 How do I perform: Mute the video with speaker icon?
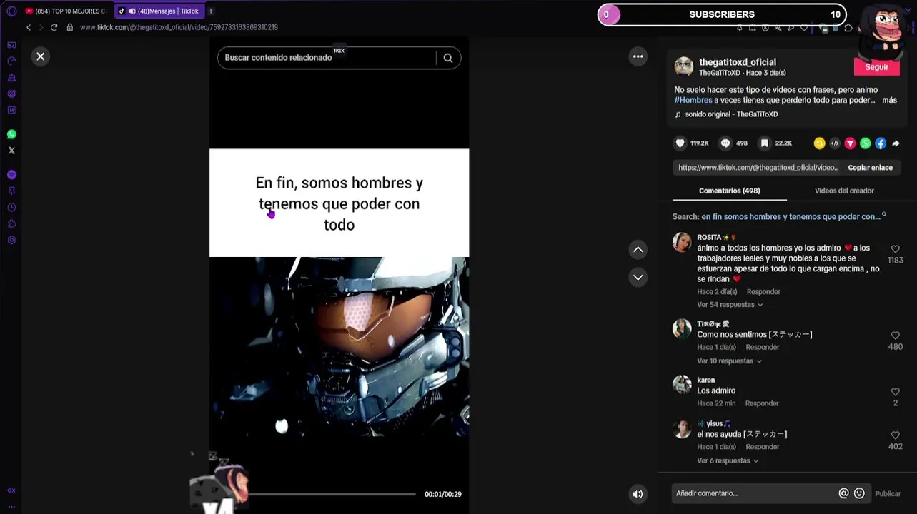click(x=638, y=494)
